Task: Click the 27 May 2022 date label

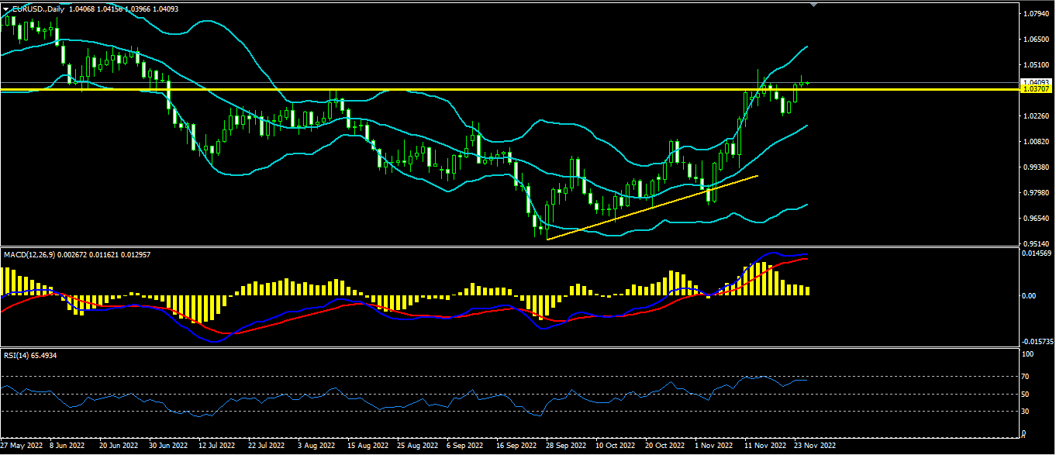Action: (22, 446)
